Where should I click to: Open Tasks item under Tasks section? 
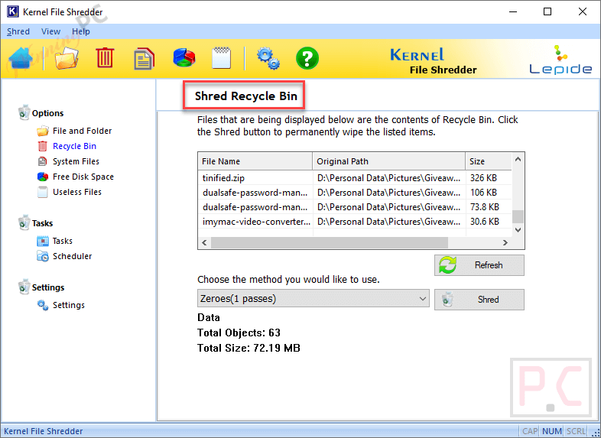(54, 241)
